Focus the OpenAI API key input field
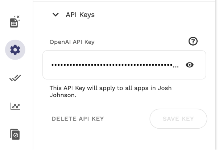Image resolution: width=223 pixels, height=151 pixels. pos(112,65)
